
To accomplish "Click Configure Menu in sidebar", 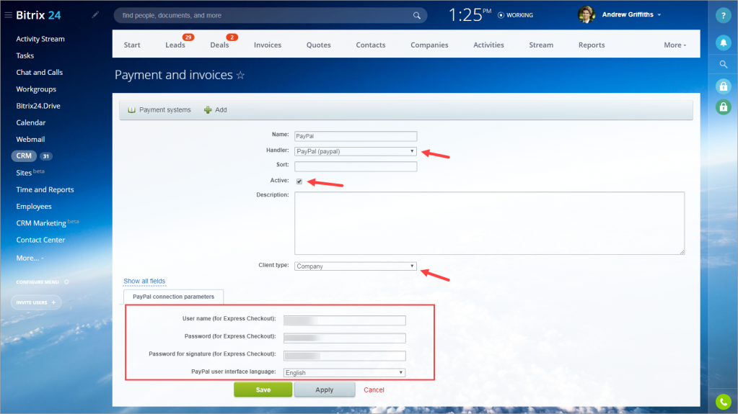I will click(x=38, y=282).
